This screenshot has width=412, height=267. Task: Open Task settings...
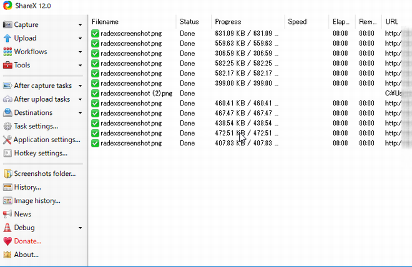point(36,126)
